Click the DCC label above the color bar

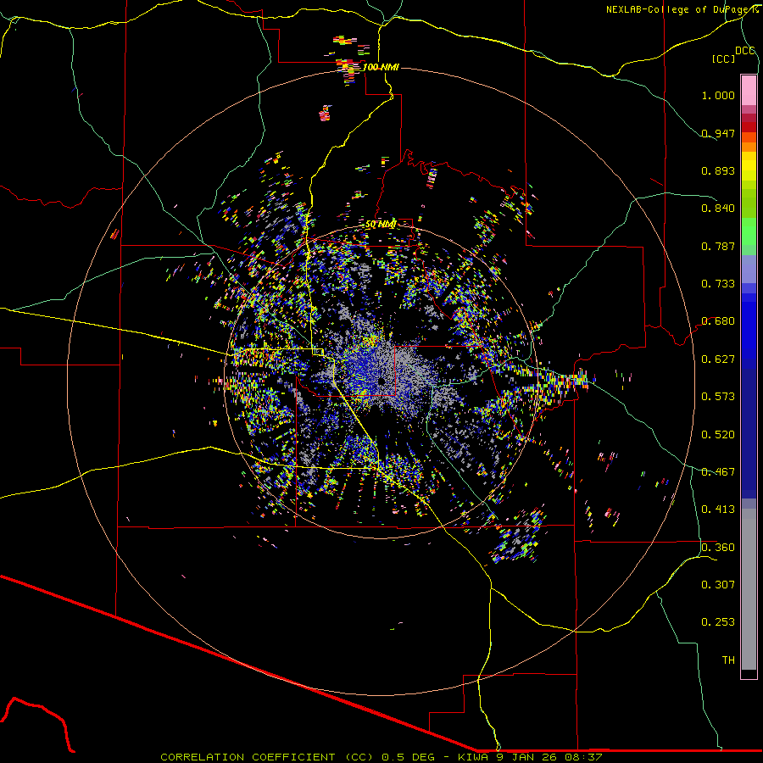[x=745, y=51]
